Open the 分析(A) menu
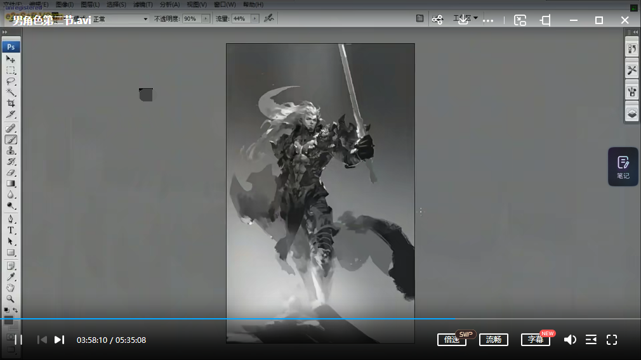Viewport: 641px width, 360px height. [169, 4]
